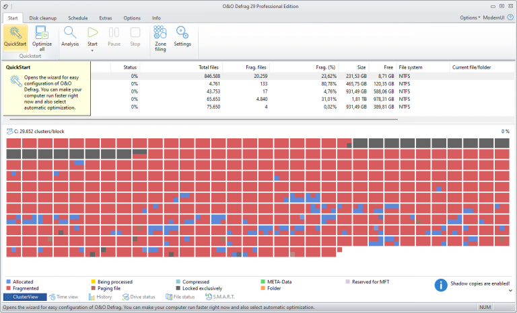Open the History view tab

(100, 297)
